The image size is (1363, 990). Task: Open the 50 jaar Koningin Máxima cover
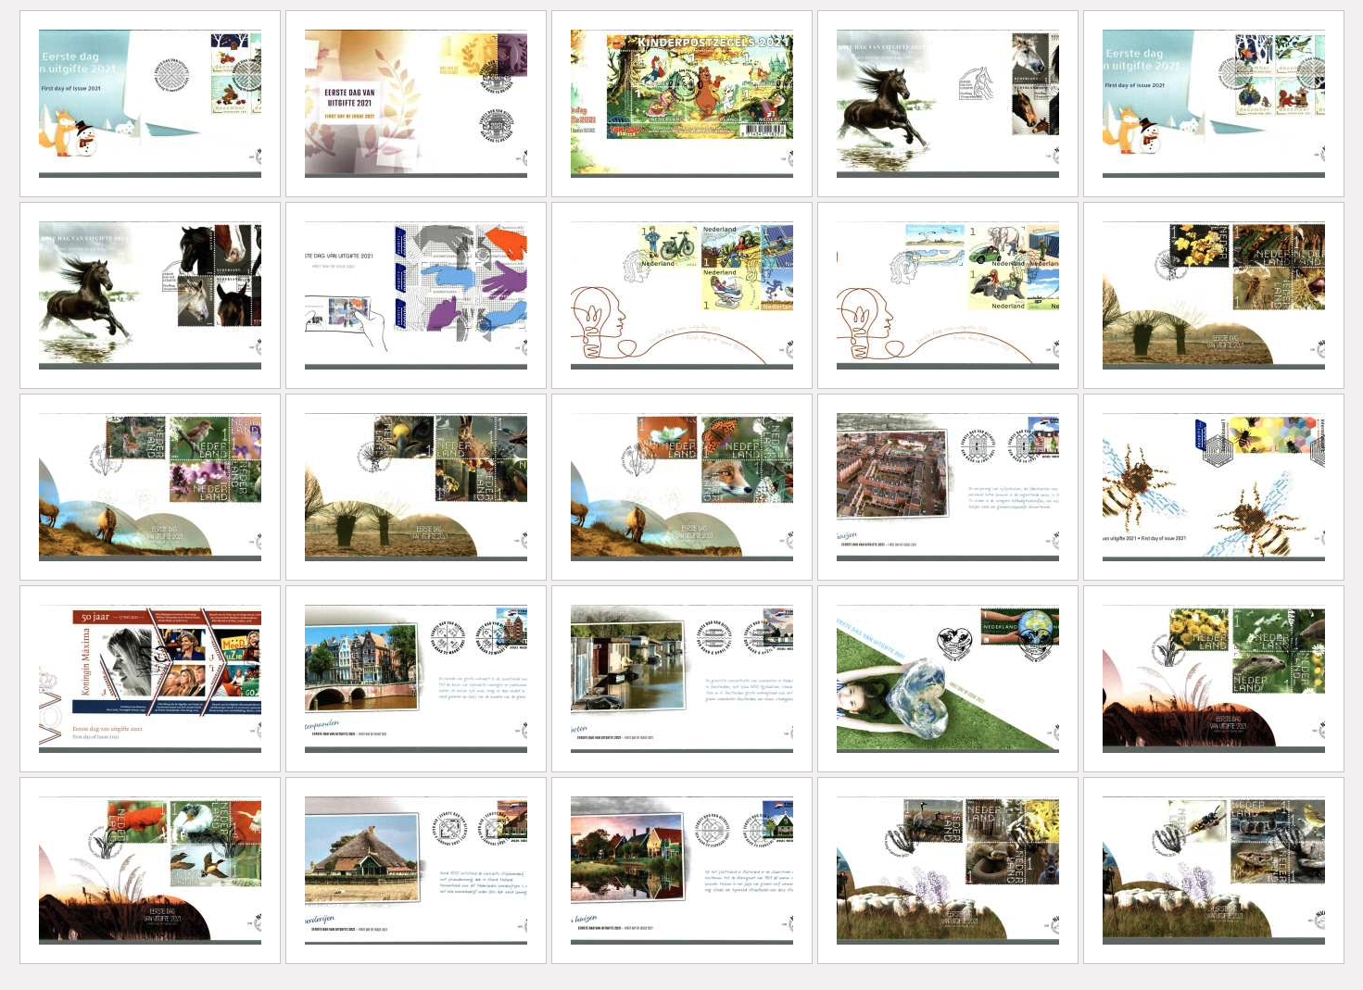point(150,679)
